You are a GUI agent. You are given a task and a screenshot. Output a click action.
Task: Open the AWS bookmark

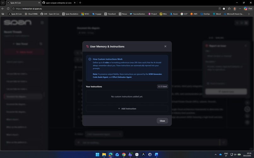pyautogui.click(x=194, y=14)
